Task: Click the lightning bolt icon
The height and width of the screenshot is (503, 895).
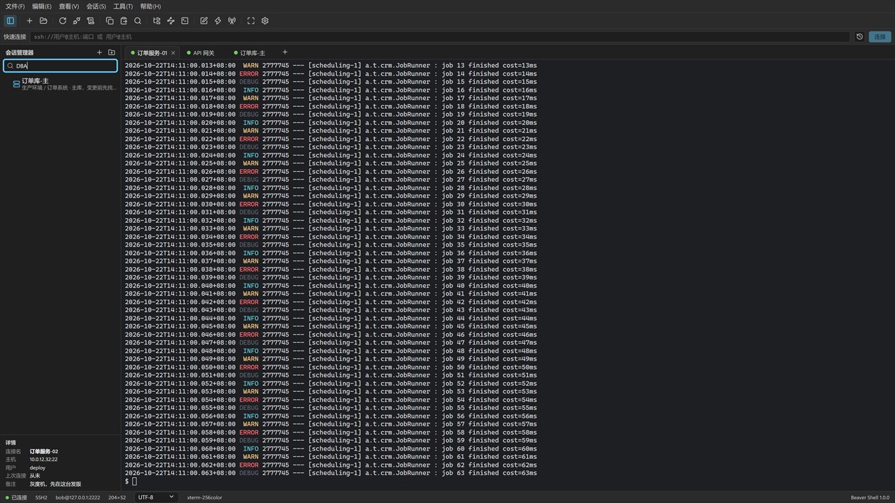Action: [x=218, y=21]
